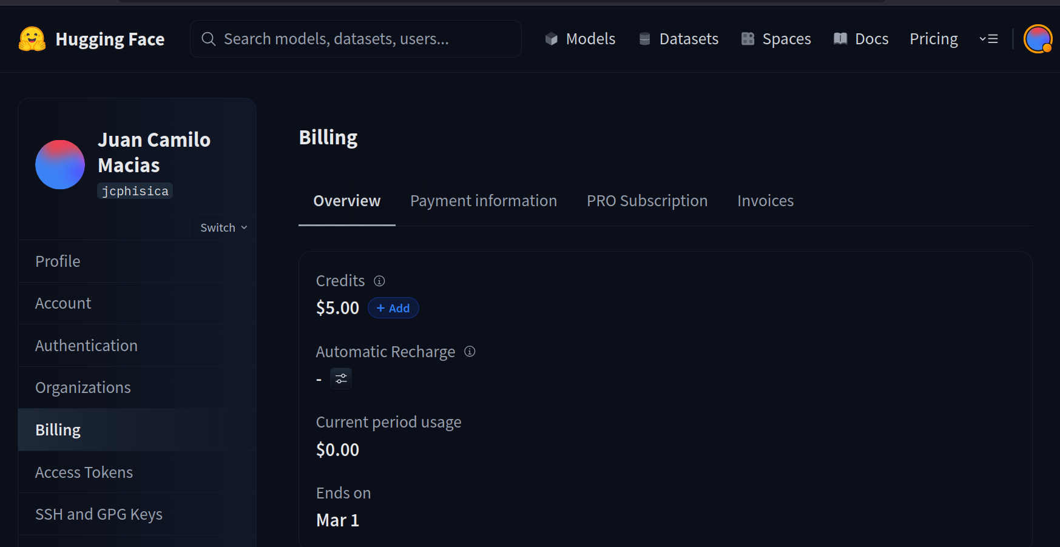1060x547 pixels.
Task: Click the Hugging Face emoji logo
Action: pos(30,38)
